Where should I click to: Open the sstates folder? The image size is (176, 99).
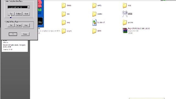[x=97, y=14]
